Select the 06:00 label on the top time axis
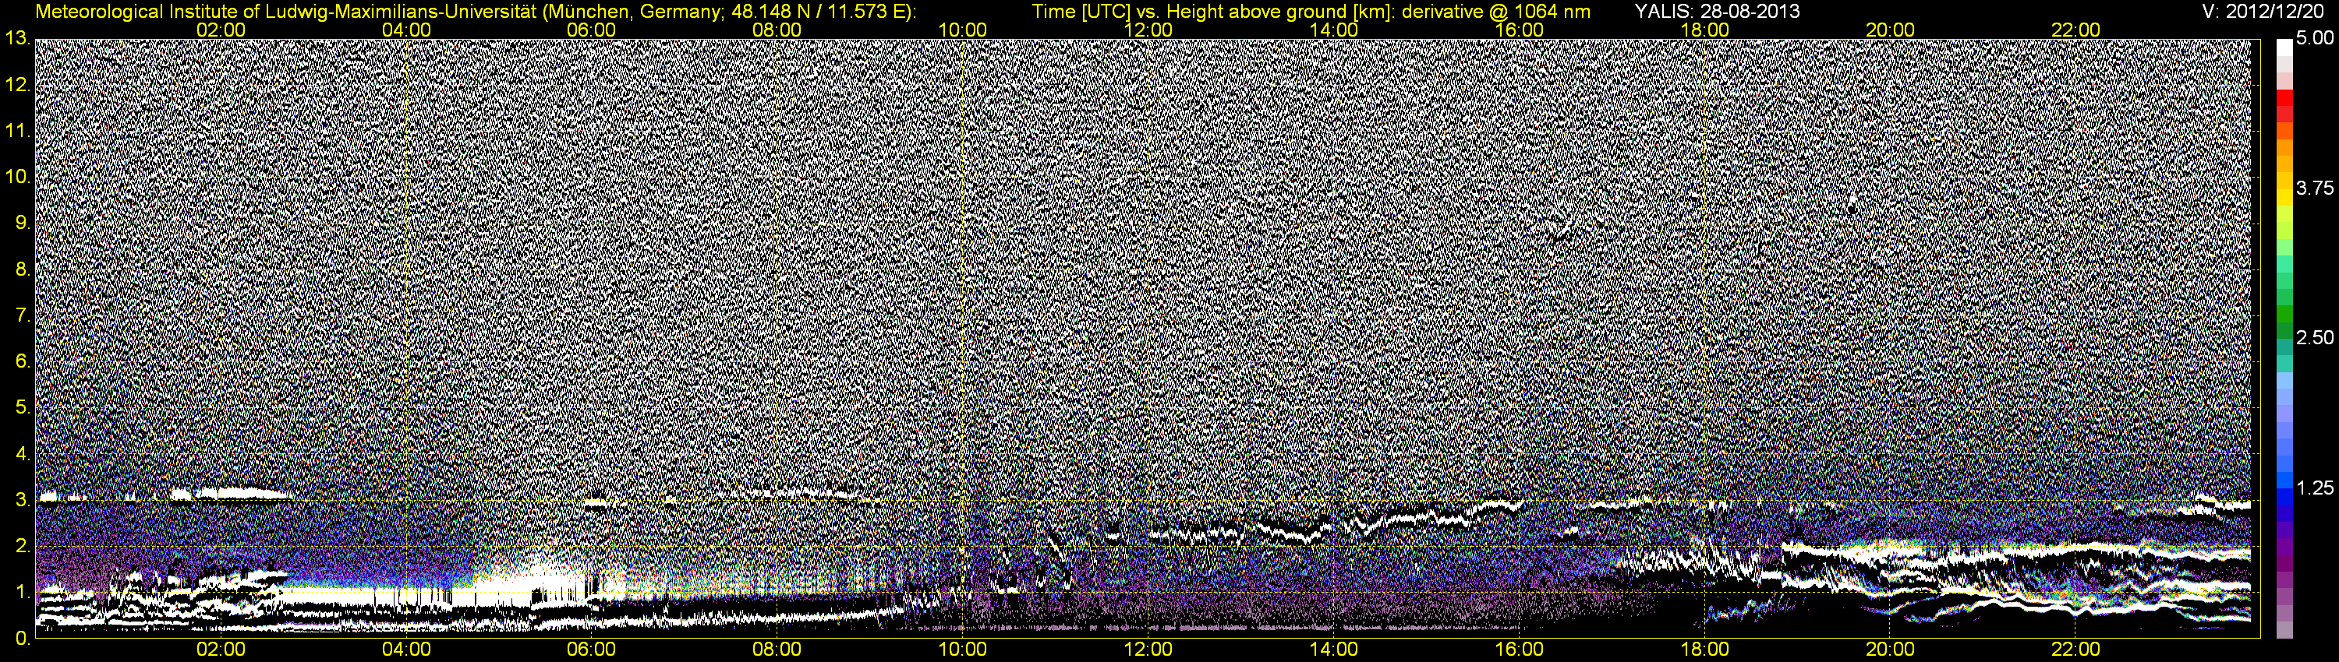2339x662 pixels. (591, 30)
